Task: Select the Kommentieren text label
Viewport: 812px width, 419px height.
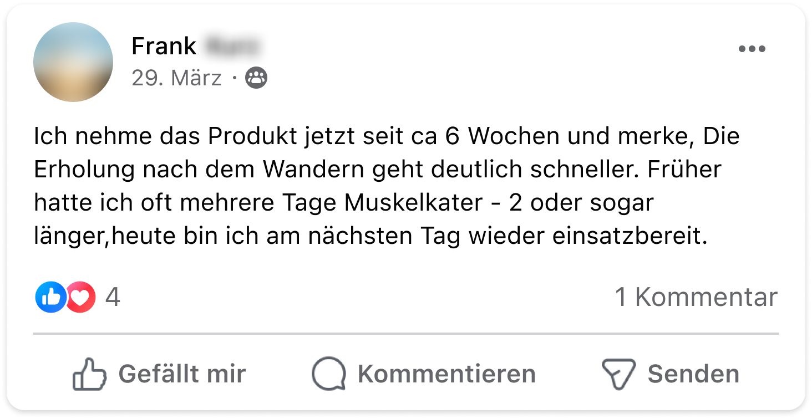Action: click(446, 374)
